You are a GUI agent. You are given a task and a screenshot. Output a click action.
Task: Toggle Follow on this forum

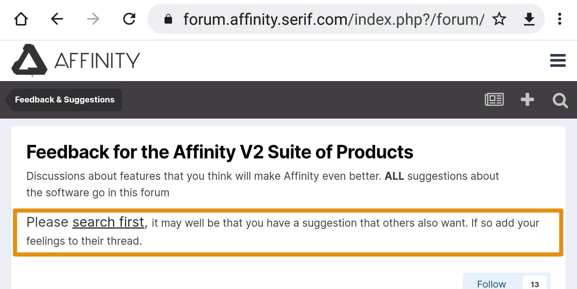pyautogui.click(x=491, y=284)
